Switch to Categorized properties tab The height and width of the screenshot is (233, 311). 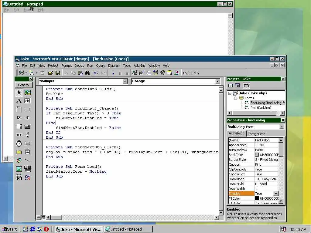256,134
